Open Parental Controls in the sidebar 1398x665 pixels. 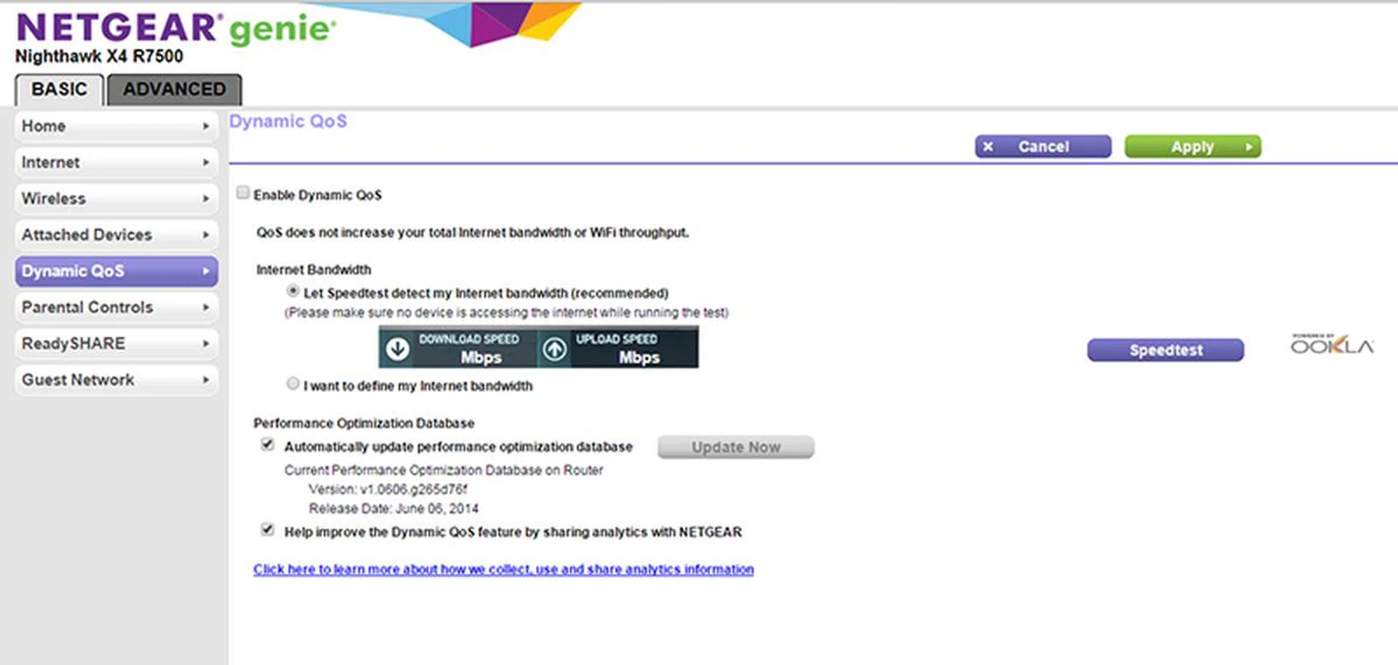click(x=87, y=307)
